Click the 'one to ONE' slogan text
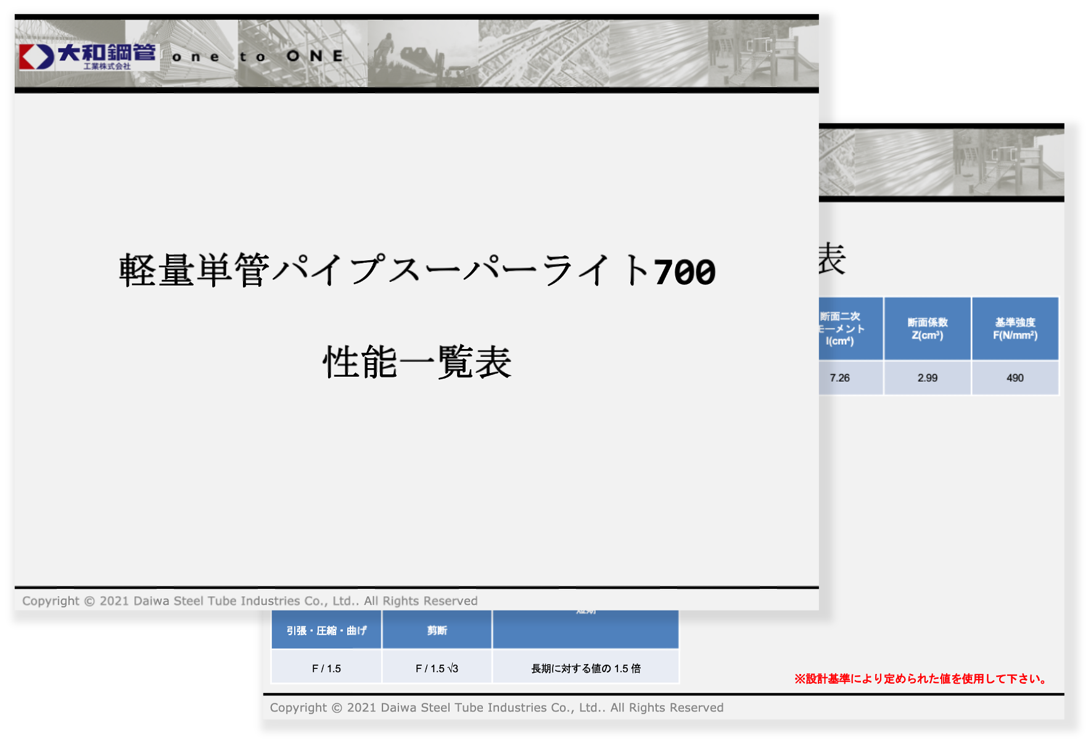Screen dimensions: 1091x743 point(258,56)
